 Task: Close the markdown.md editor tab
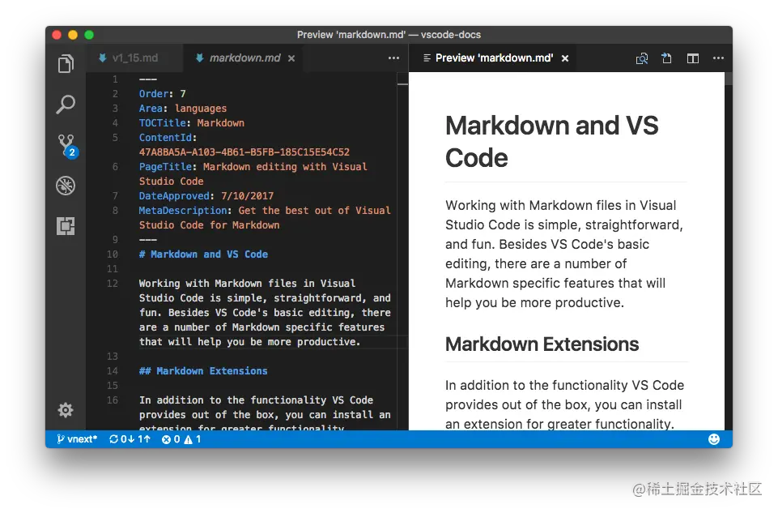[291, 58]
